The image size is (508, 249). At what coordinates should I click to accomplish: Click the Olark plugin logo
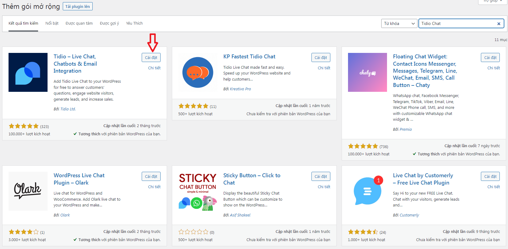tap(28, 191)
